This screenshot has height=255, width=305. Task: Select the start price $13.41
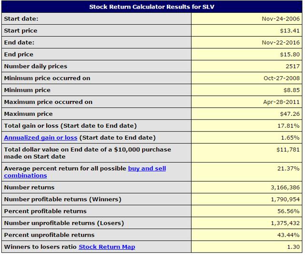click(290, 31)
